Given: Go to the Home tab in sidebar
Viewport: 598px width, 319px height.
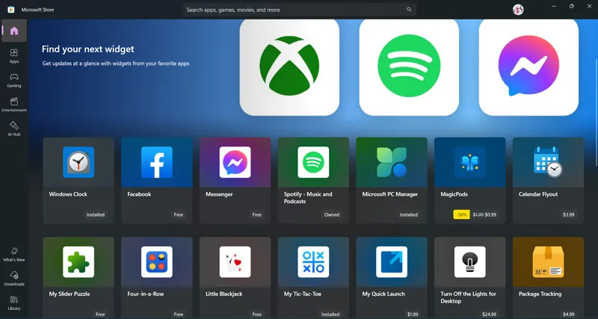Looking at the screenshot, I should click(14, 31).
